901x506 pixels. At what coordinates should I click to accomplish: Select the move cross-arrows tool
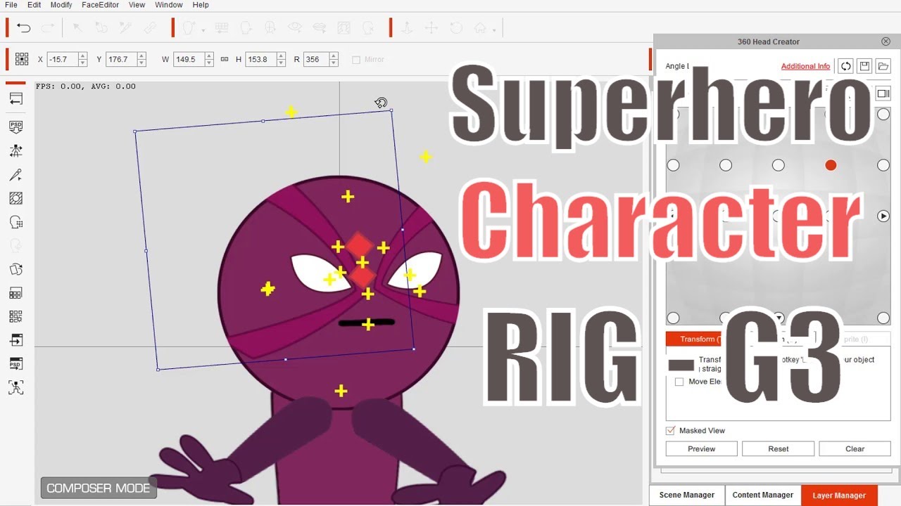point(431,28)
